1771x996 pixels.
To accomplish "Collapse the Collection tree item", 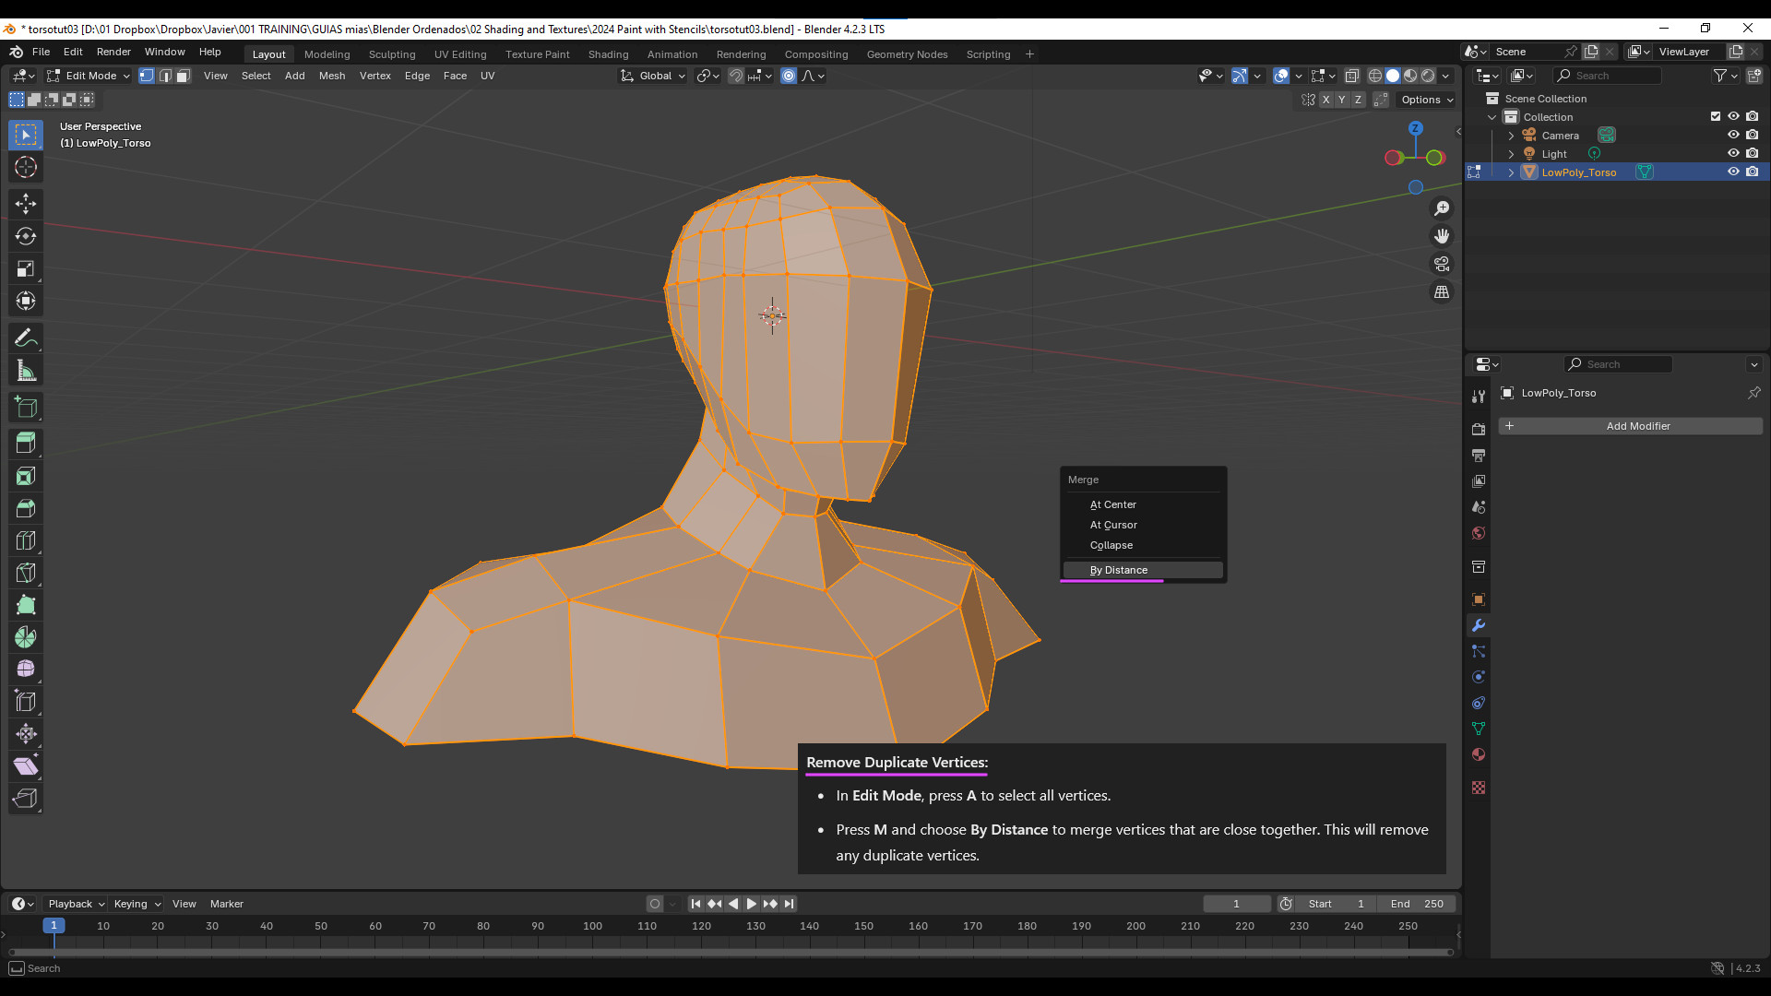I will pyautogui.click(x=1492, y=117).
